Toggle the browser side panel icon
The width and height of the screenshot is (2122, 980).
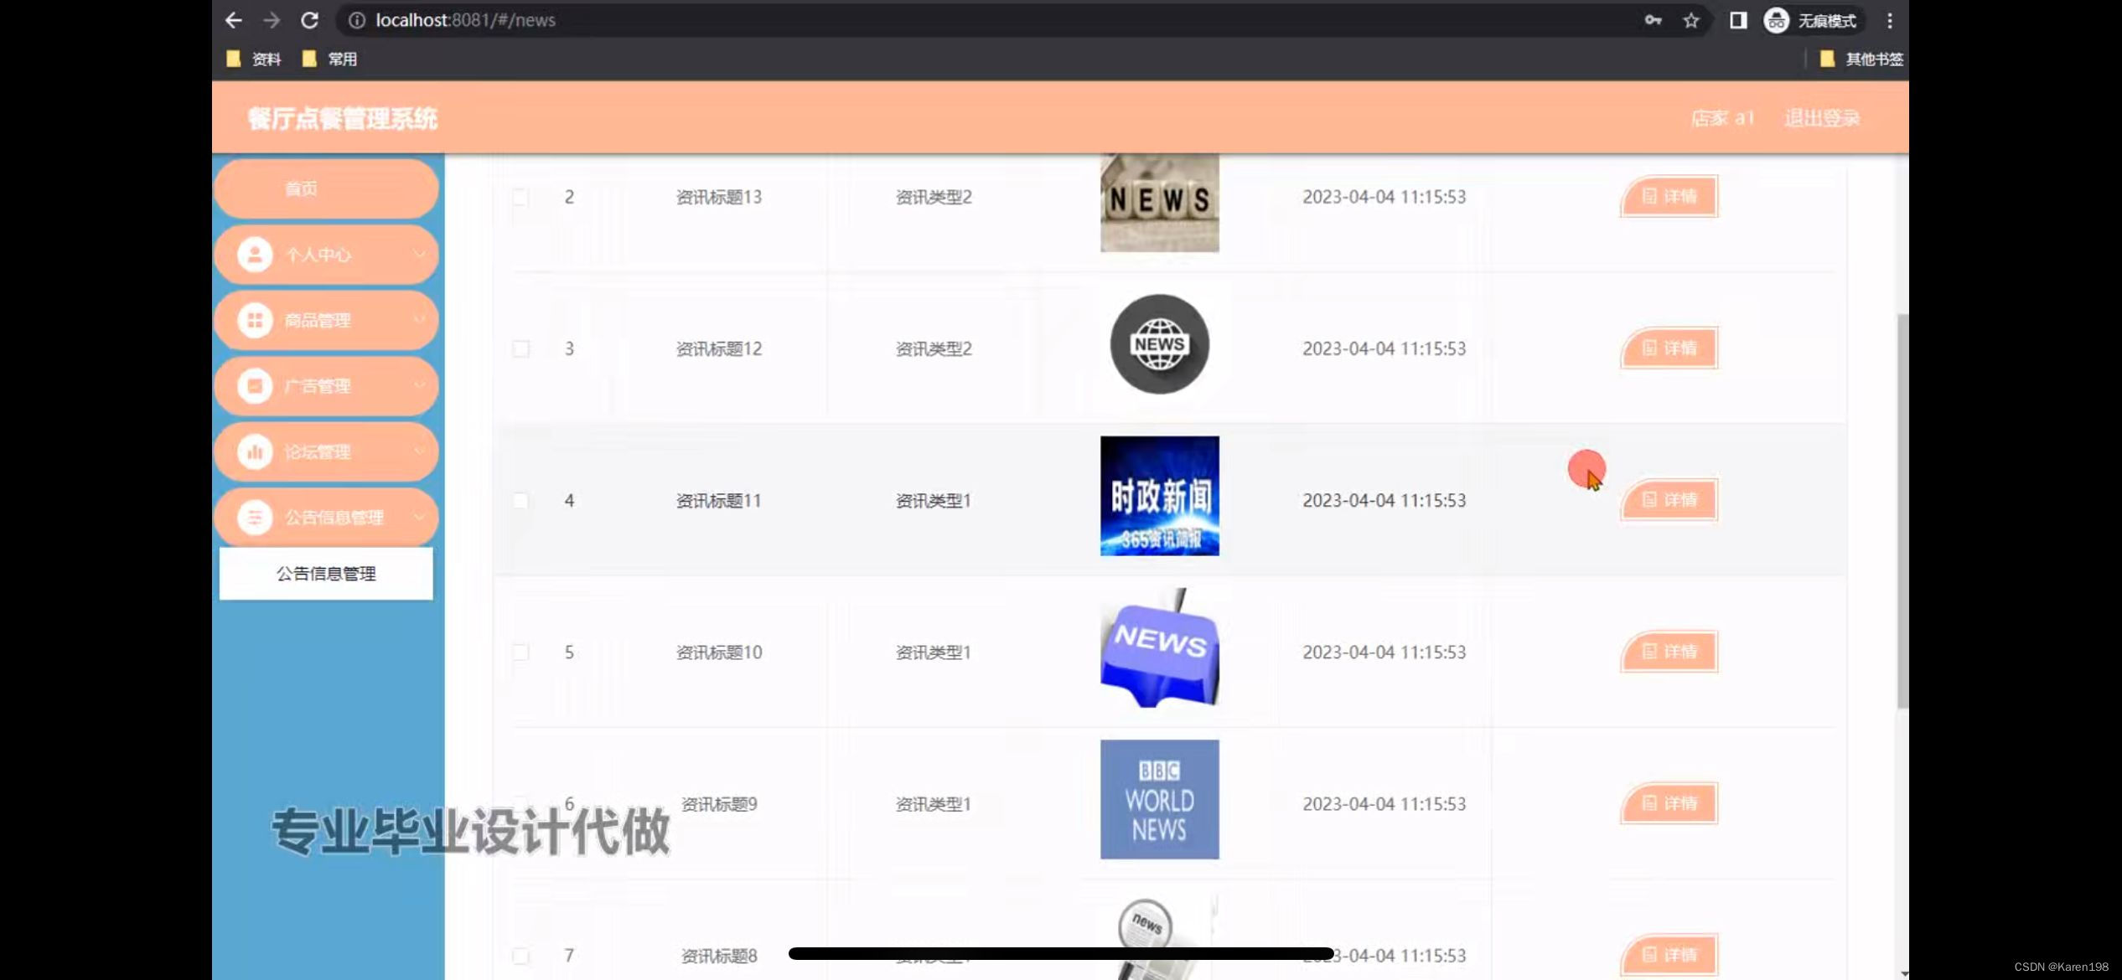point(1738,20)
